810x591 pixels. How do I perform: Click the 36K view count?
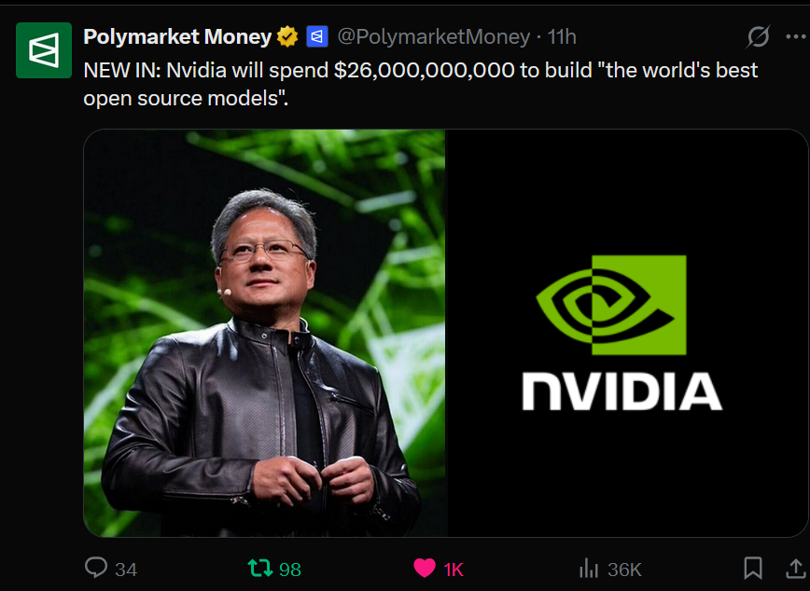click(x=624, y=570)
